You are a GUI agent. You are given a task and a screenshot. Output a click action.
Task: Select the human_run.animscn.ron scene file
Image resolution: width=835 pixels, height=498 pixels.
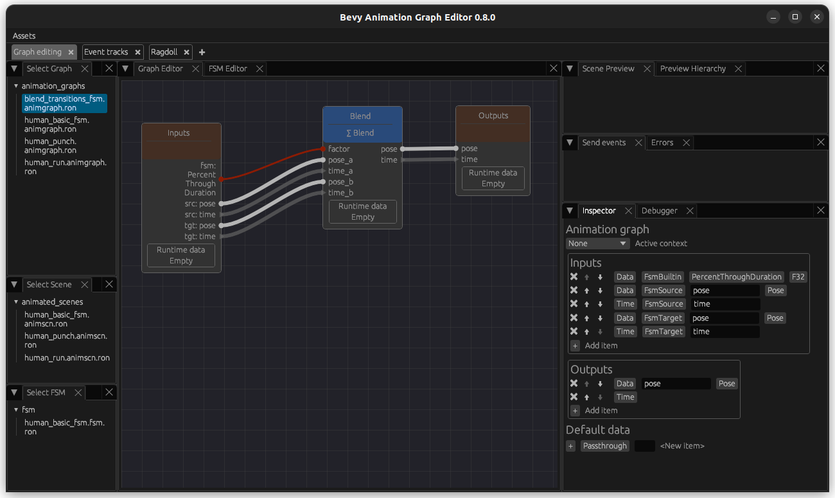pos(67,357)
